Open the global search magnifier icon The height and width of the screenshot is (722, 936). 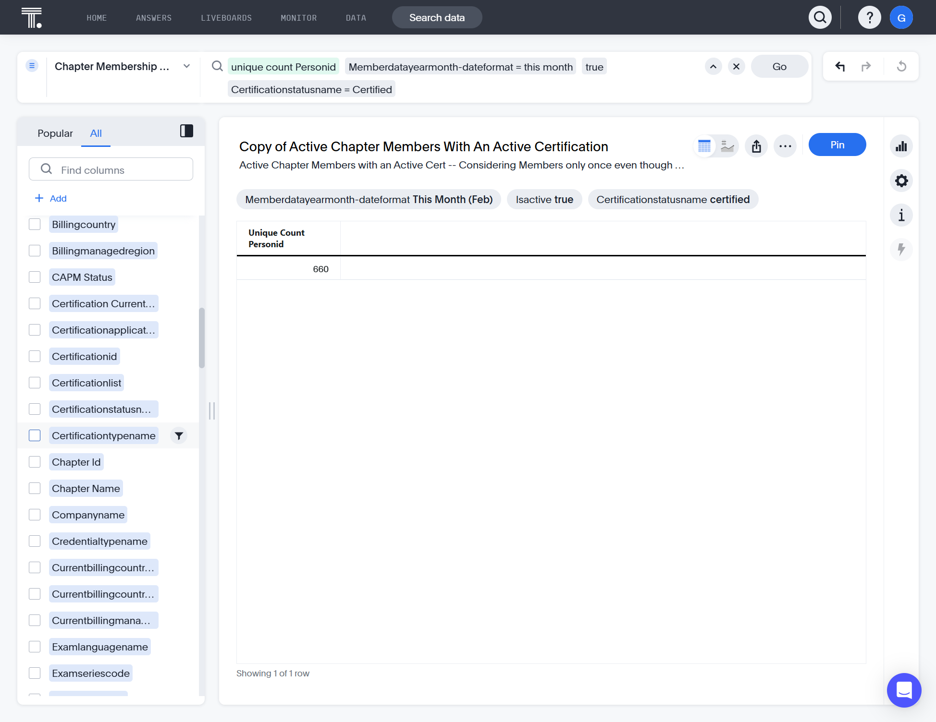click(820, 18)
